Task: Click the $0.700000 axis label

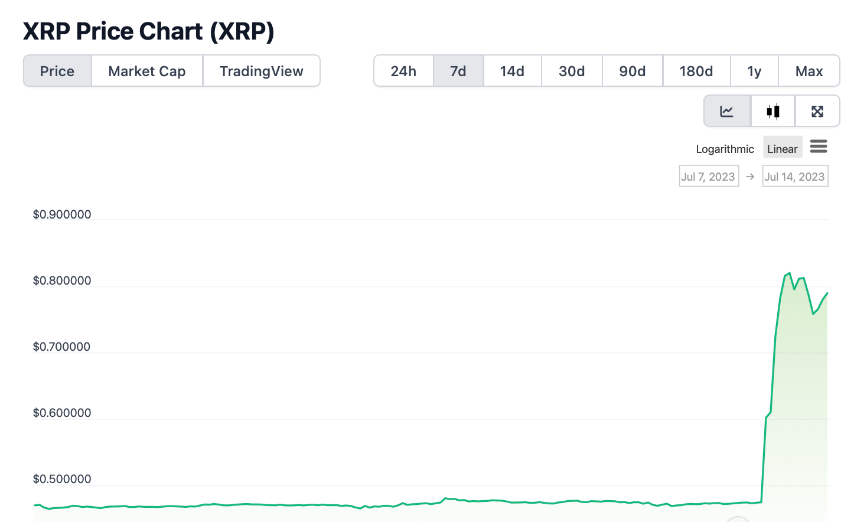Action: click(62, 347)
